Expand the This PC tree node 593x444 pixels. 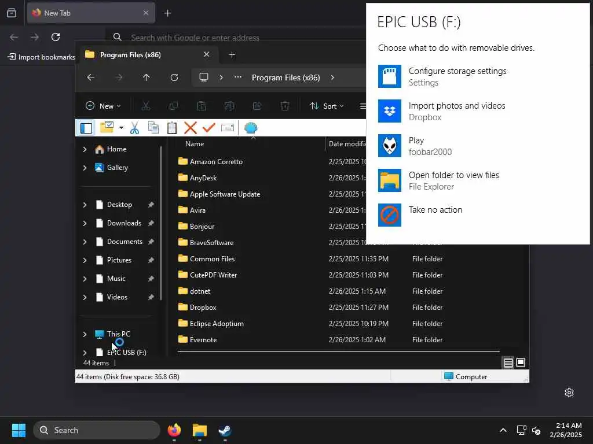point(85,335)
